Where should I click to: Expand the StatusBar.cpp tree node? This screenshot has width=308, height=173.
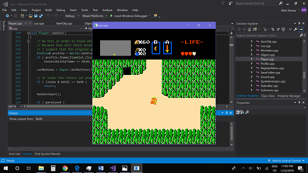pyautogui.click(x=252, y=86)
